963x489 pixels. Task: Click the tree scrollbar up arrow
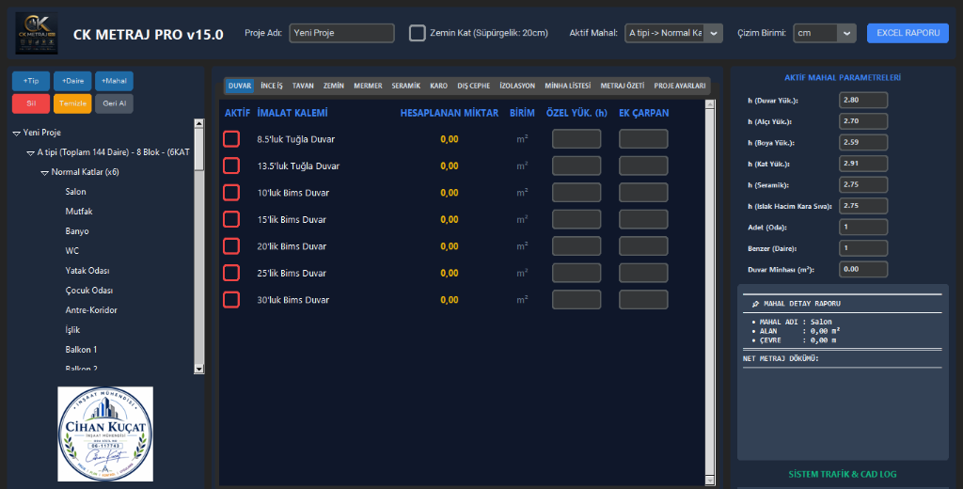198,123
